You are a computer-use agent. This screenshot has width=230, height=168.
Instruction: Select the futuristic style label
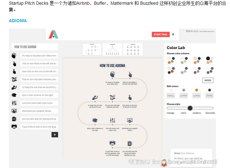click(210, 113)
